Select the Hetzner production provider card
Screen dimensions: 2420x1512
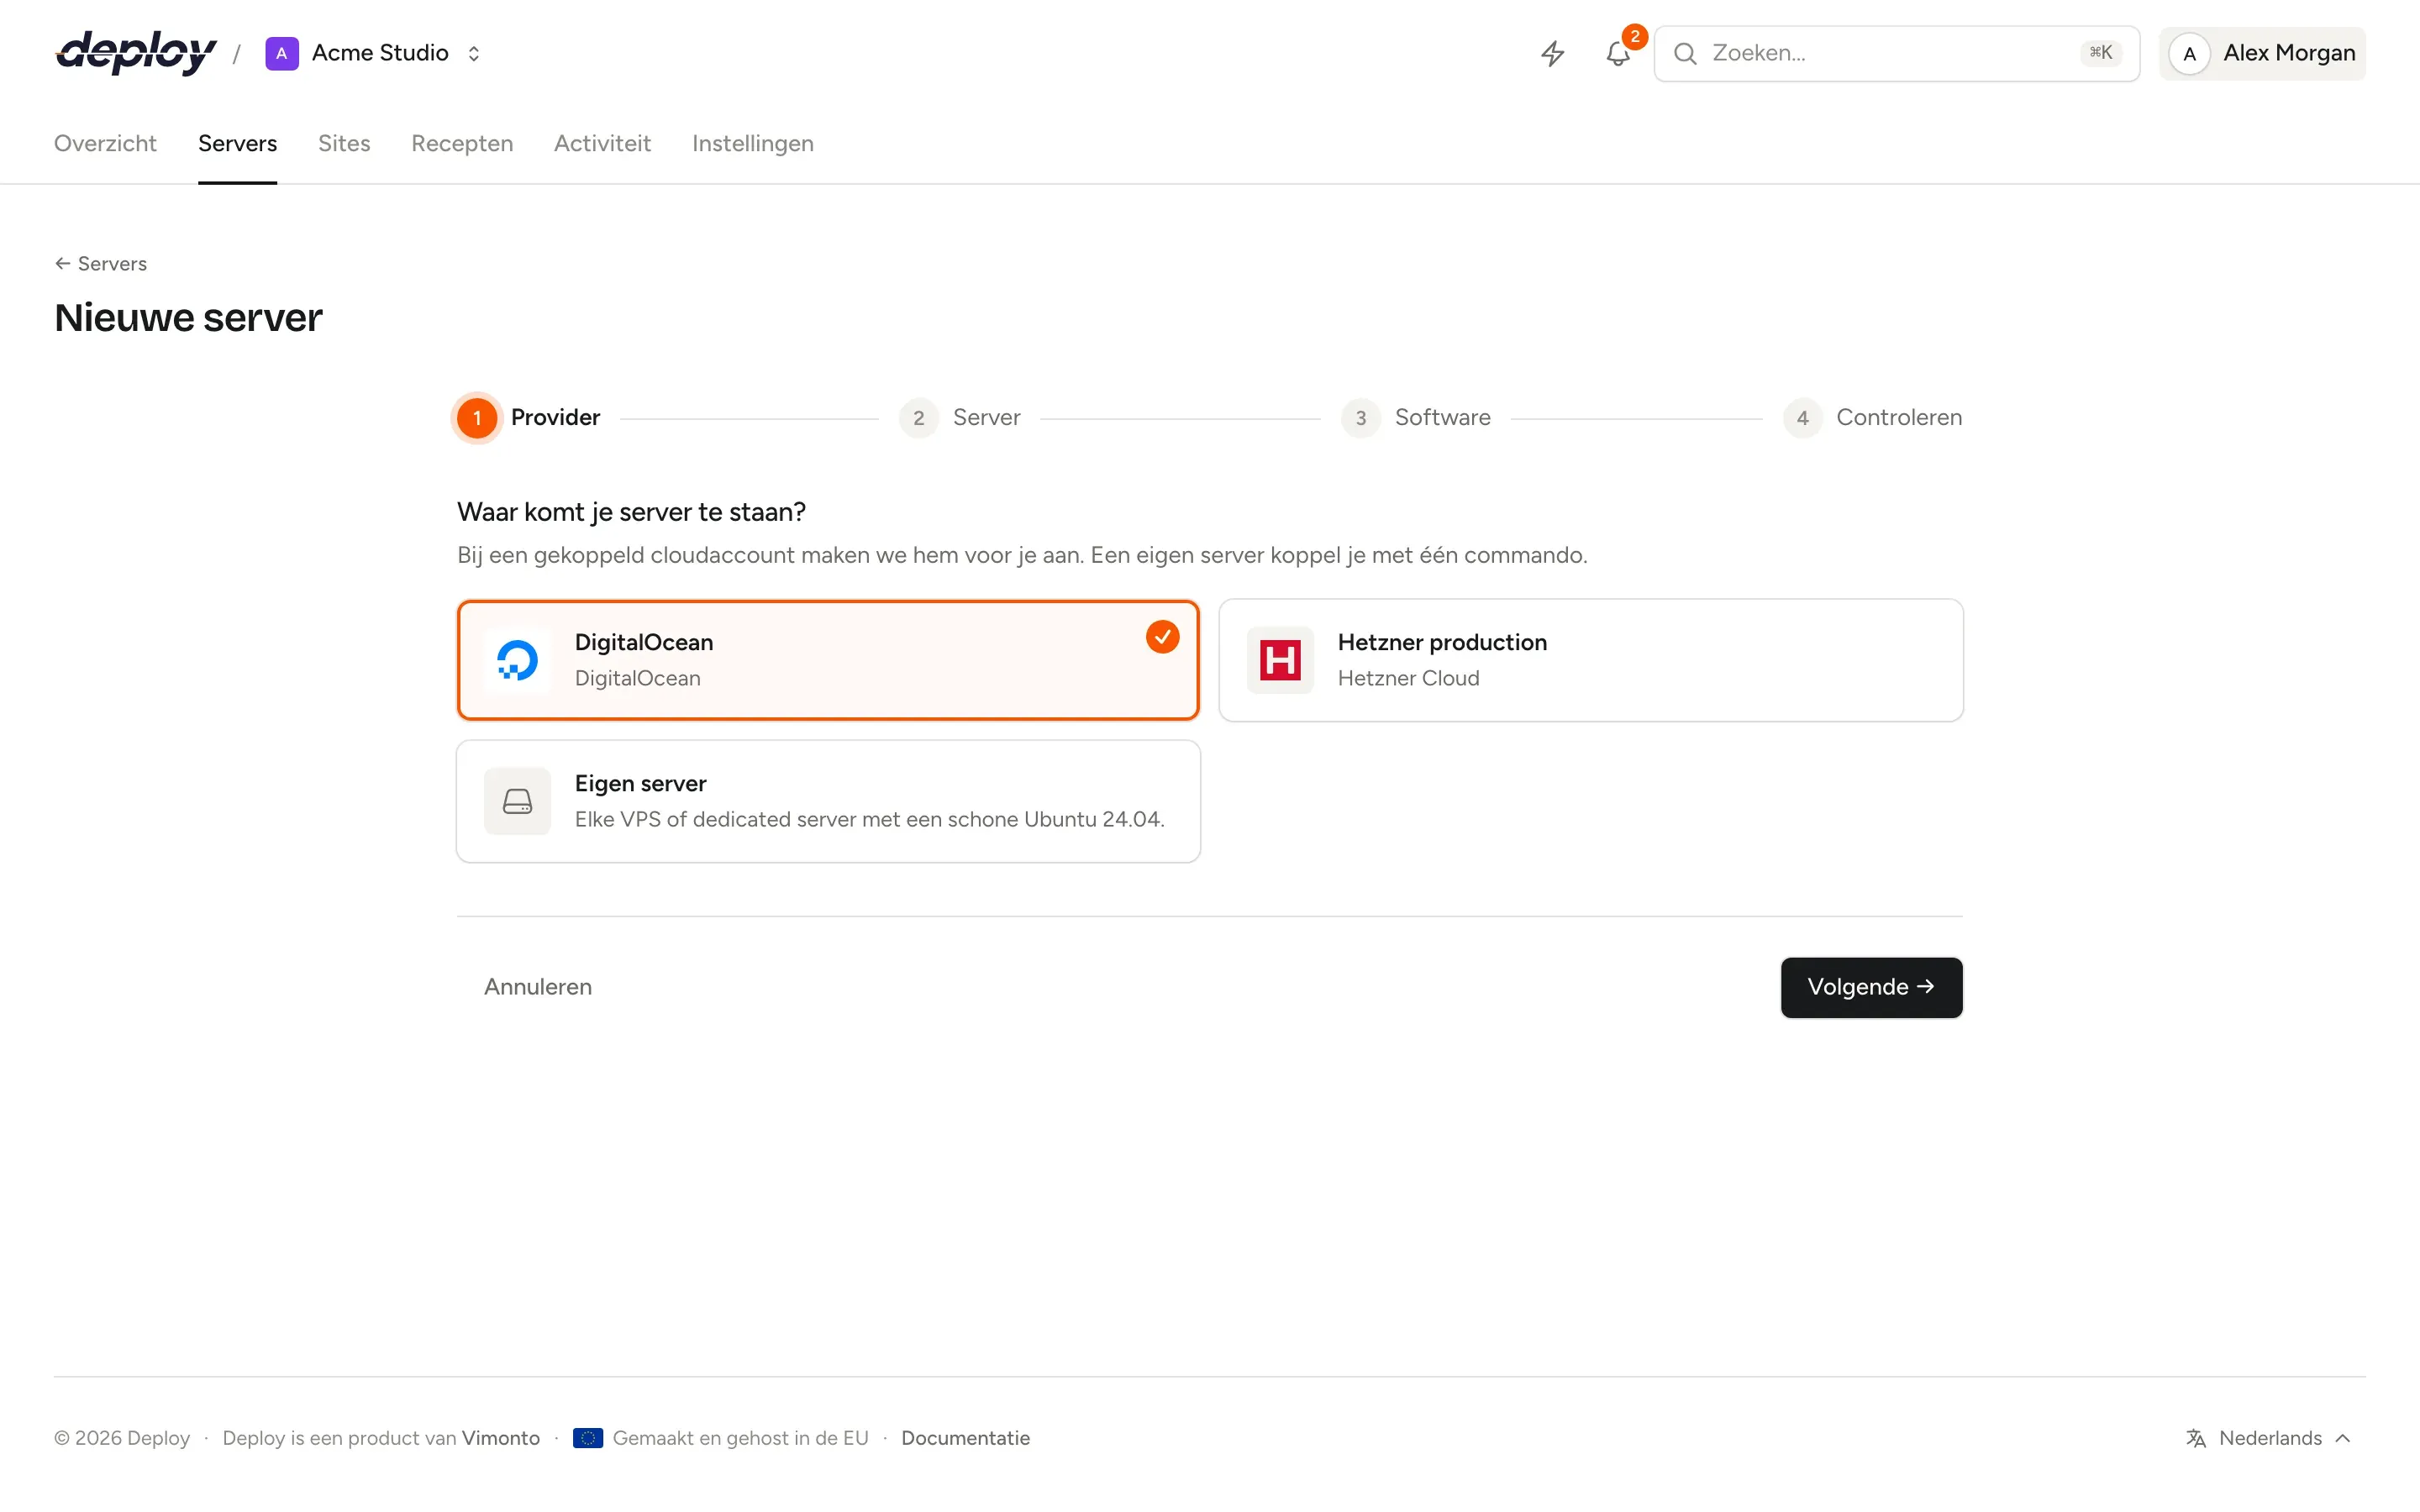1591,660
